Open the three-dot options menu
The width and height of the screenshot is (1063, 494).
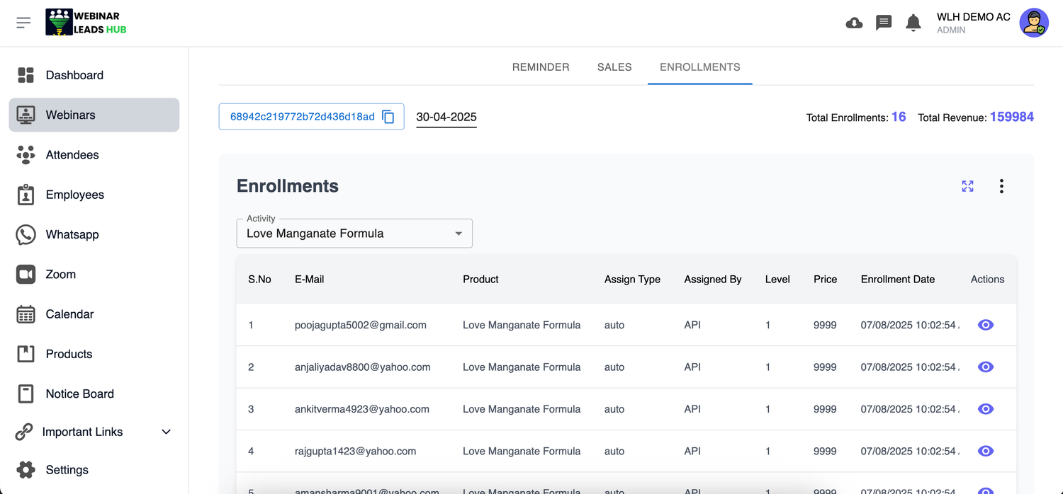point(1001,186)
